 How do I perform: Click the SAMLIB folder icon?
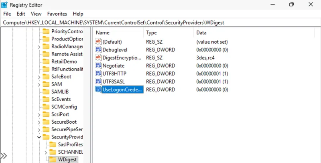click(x=46, y=92)
